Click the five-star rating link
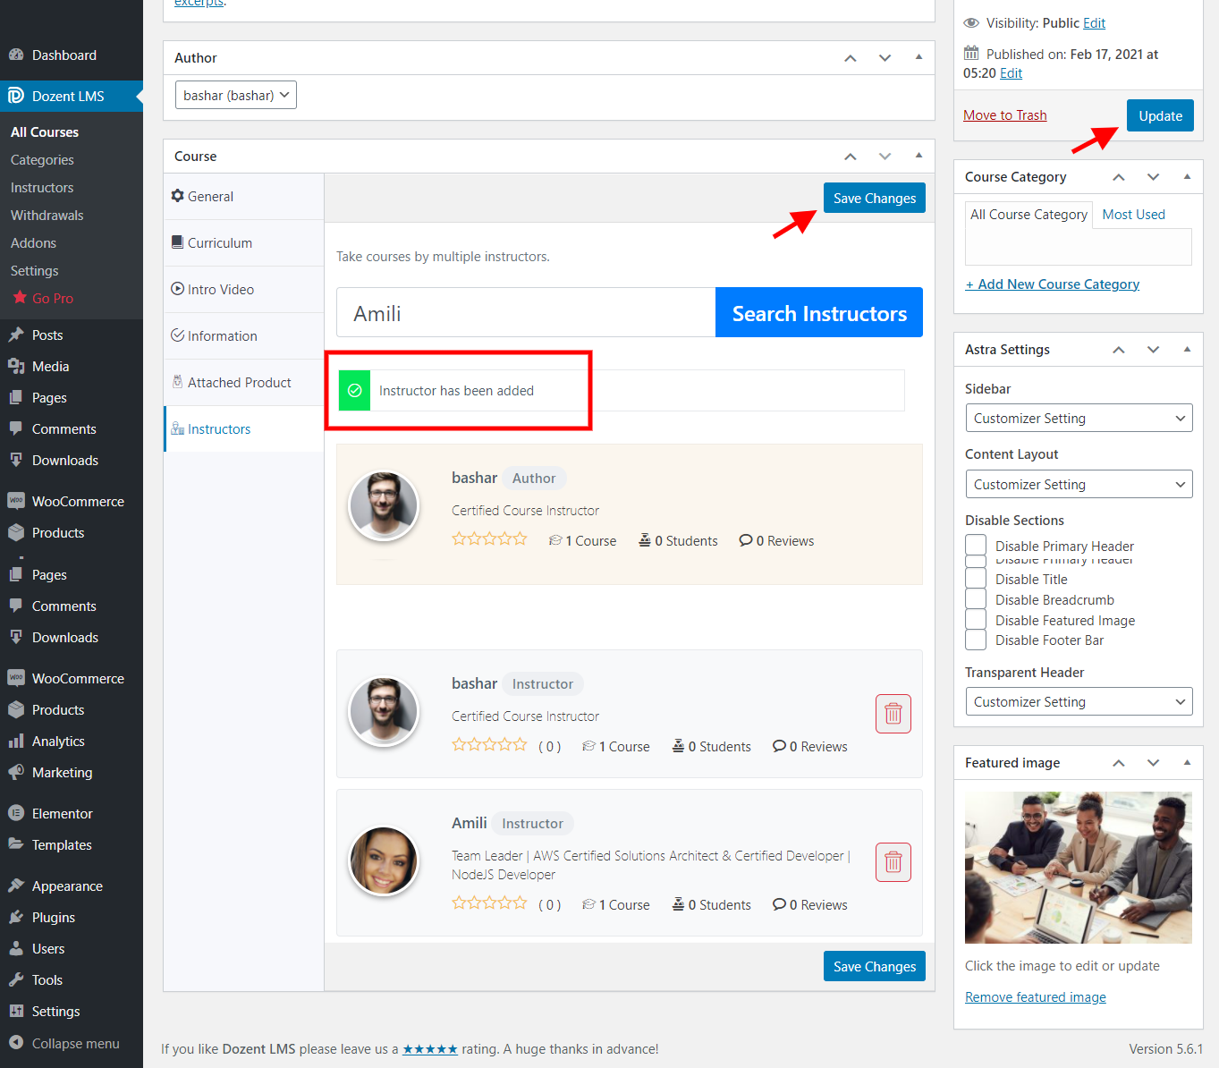Screen dimensions: 1219x1068 pyautogui.click(x=430, y=1049)
